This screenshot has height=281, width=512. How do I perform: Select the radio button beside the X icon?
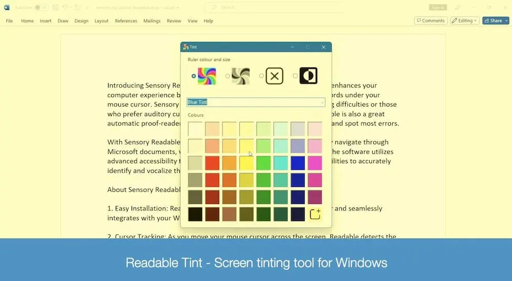point(261,76)
